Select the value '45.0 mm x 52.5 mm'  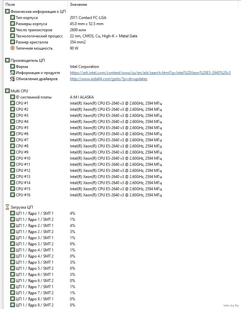87,23
